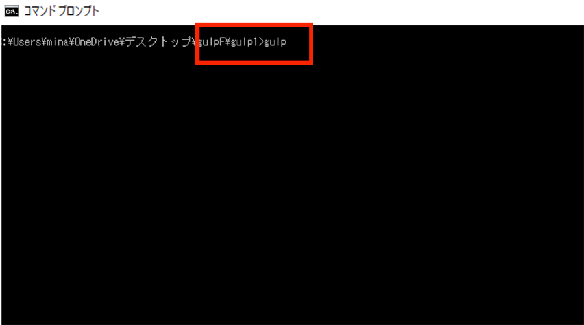Click the Users segment of the path
Viewport: 584px width, 325px height.
(27, 42)
